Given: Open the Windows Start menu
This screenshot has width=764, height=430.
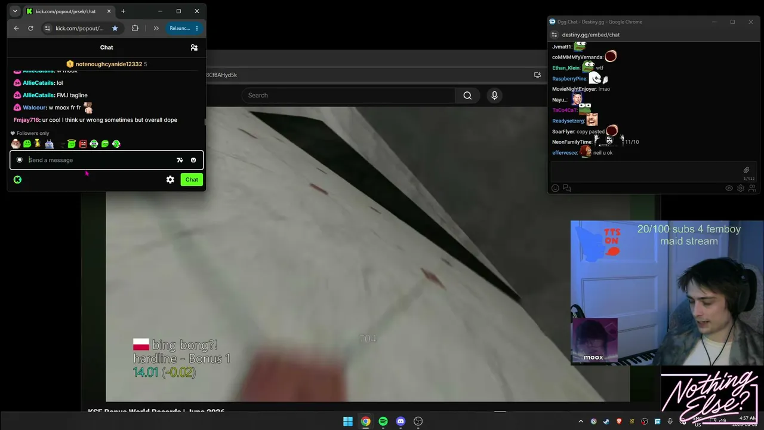Looking at the screenshot, I should tap(348, 422).
